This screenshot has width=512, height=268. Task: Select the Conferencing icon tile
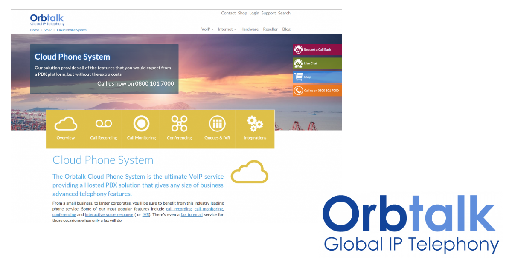point(179,123)
